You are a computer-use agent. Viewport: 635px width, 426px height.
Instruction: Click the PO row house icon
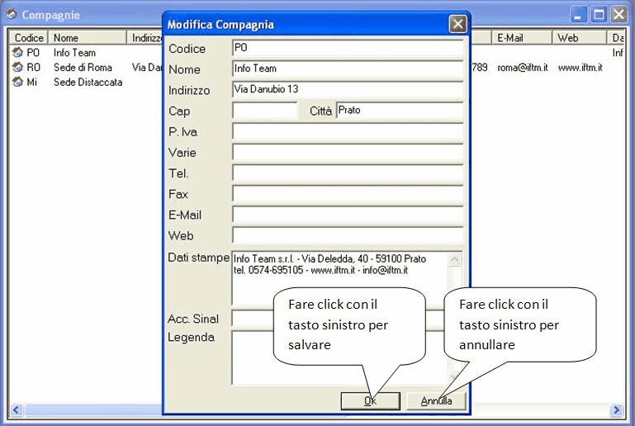tap(17, 52)
